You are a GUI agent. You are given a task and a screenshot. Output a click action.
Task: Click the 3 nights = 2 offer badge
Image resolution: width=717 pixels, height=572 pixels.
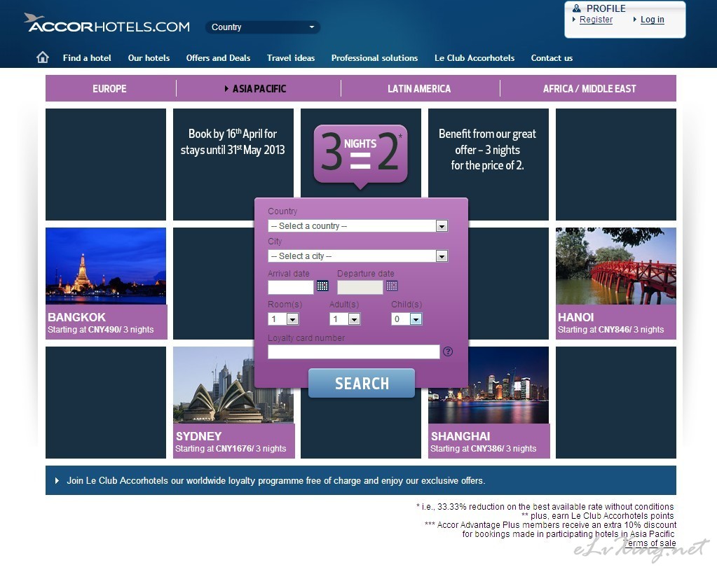point(361,156)
